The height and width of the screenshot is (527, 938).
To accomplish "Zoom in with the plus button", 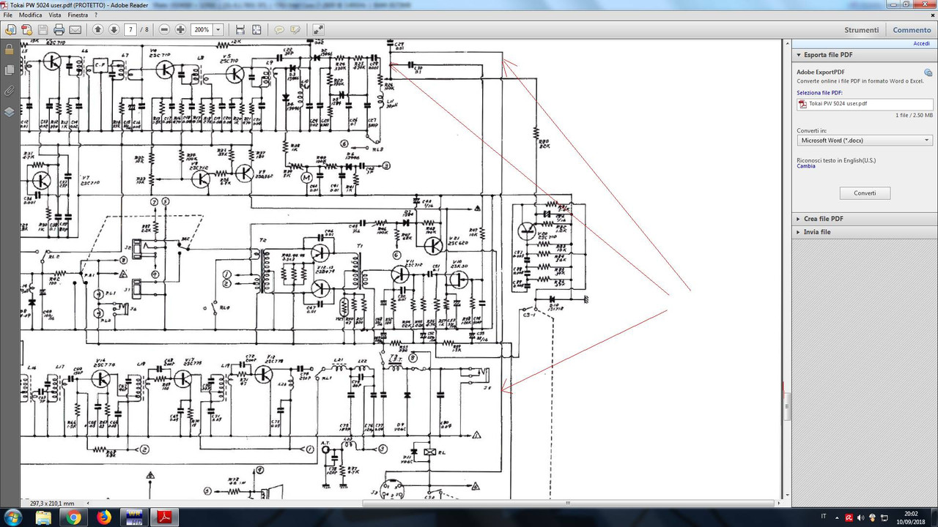I will [x=180, y=30].
